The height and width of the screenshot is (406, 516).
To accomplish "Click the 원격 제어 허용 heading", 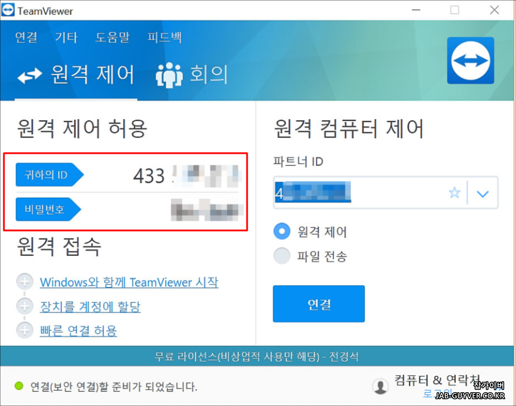I will pyautogui.click(x=82, y=129).
